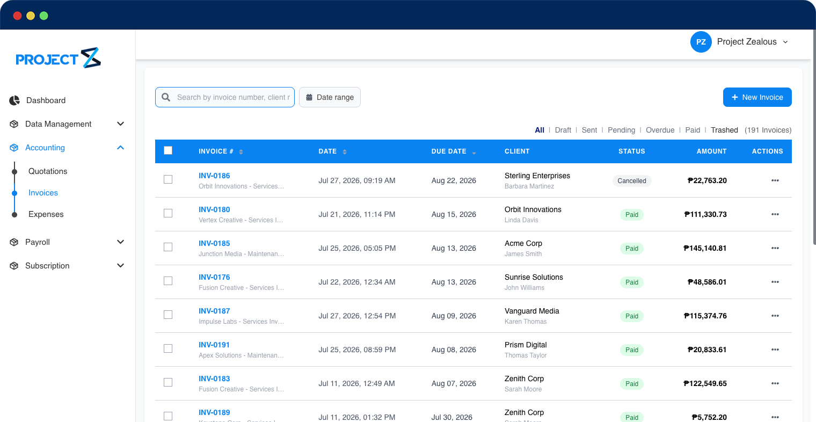The image size is (816, 422).
Task: Check the box for invoice INV-0187
Action: 168,315
